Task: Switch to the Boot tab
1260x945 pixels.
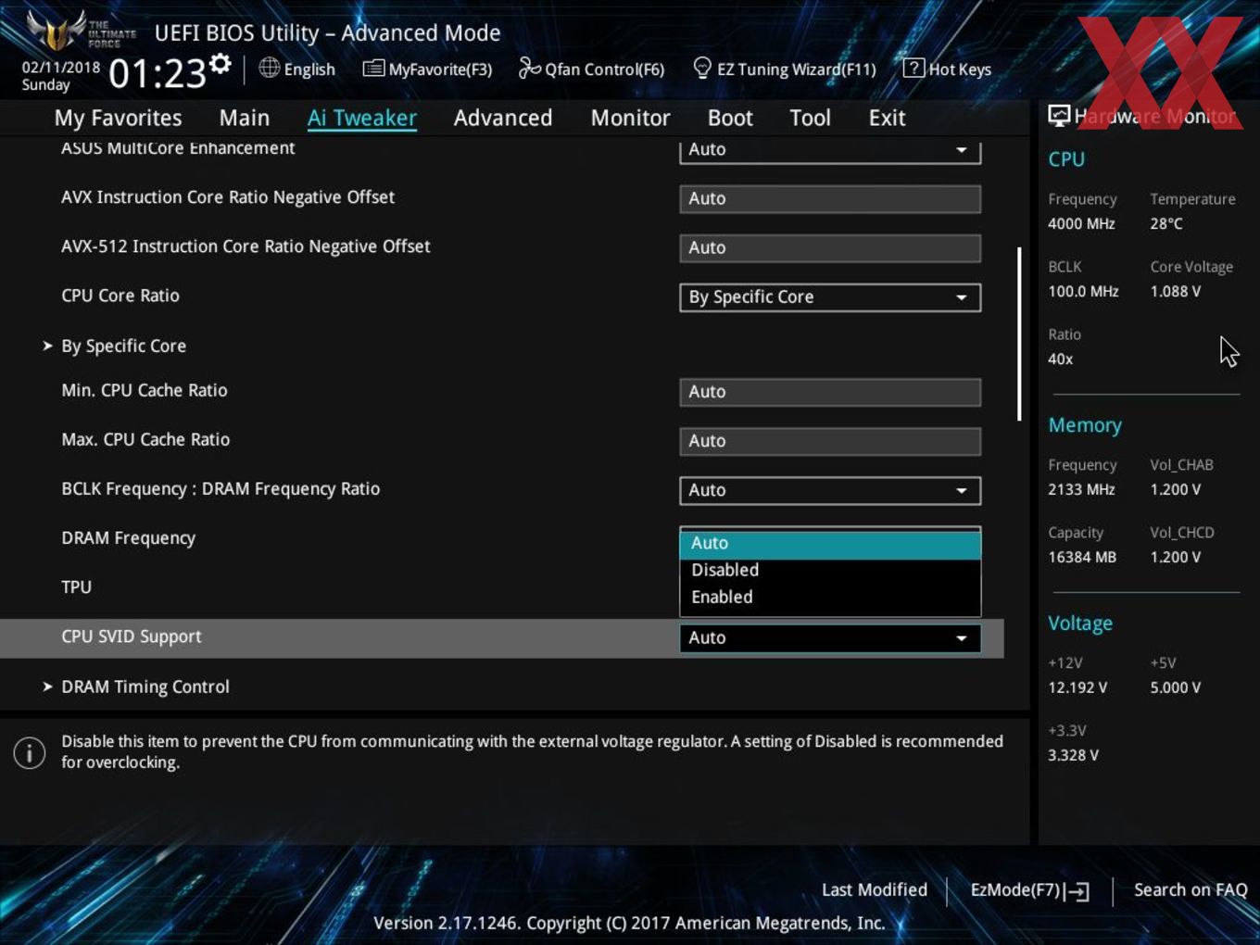Action: (x=730, y=118)
